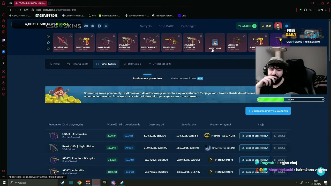The width and height of the screenshot is (331, 186).
Task: Click the AK-47 Phantom Disruptor item name
Action: point(79,158)
